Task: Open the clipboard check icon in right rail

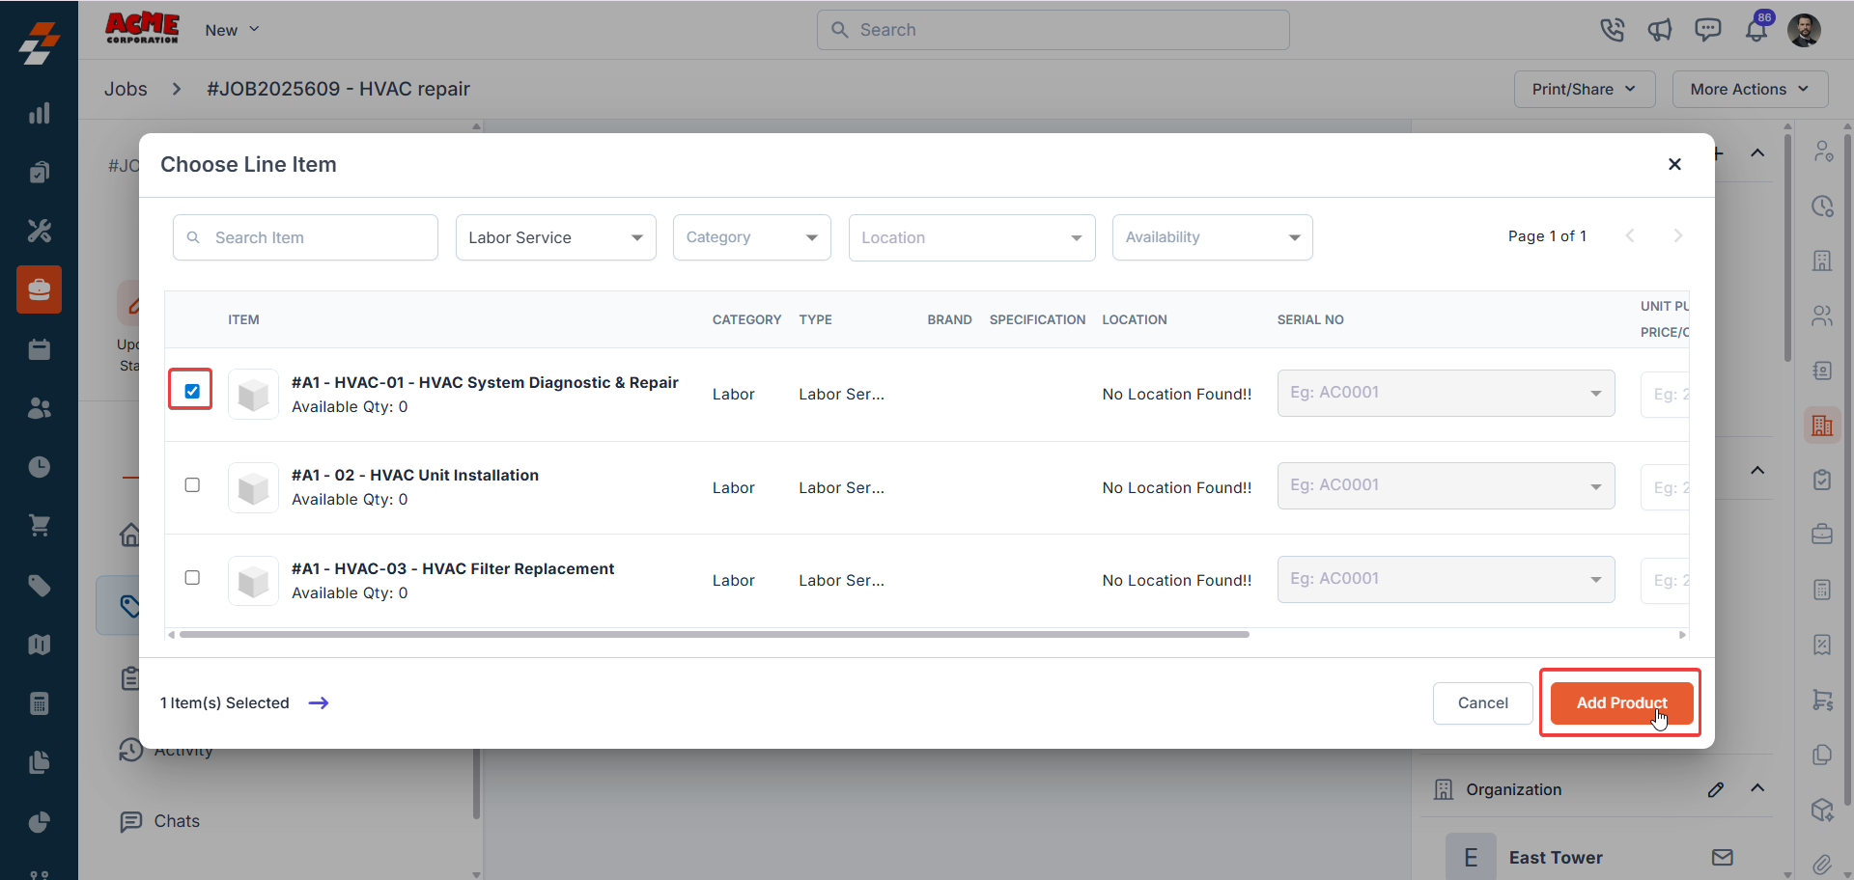Action: [x=1822, y=480]
